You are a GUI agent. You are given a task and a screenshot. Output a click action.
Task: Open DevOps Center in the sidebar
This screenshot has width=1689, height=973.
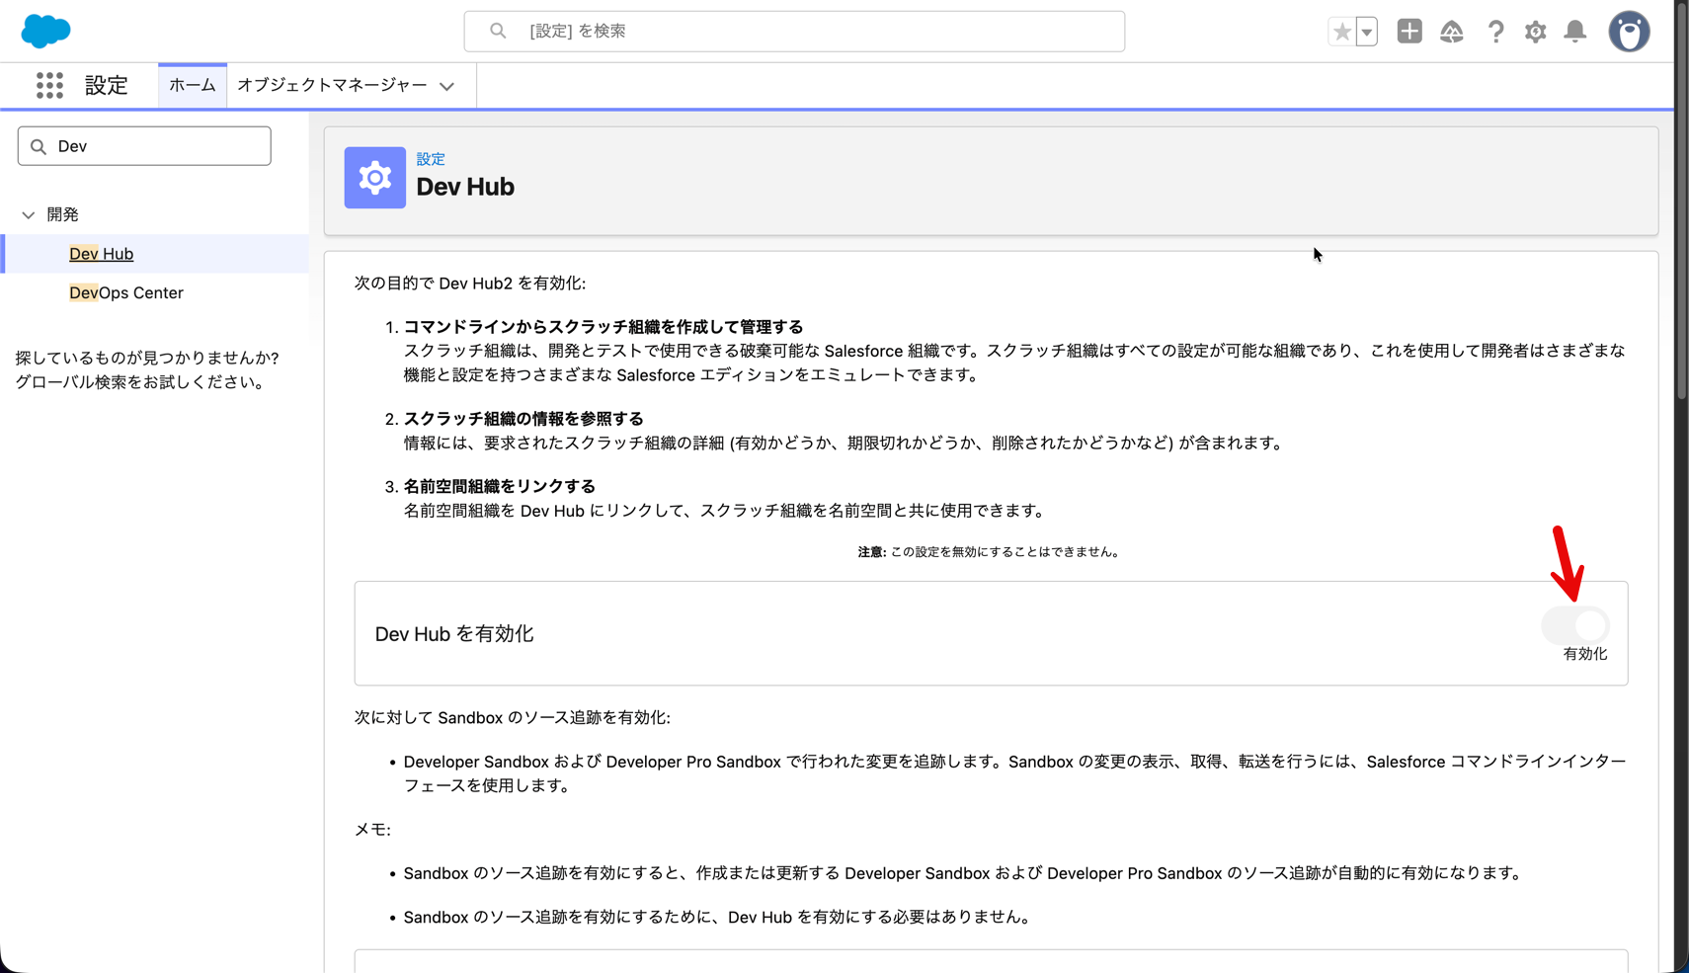(126, 292)
